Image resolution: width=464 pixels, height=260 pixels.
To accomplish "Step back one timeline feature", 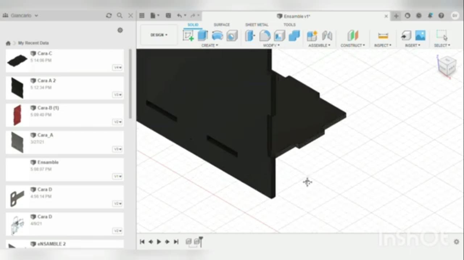I will (x=150, y=242).
